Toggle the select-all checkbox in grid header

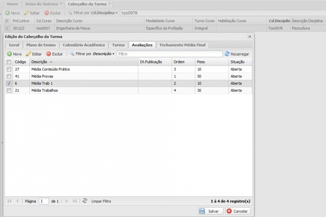click(9, 62)
